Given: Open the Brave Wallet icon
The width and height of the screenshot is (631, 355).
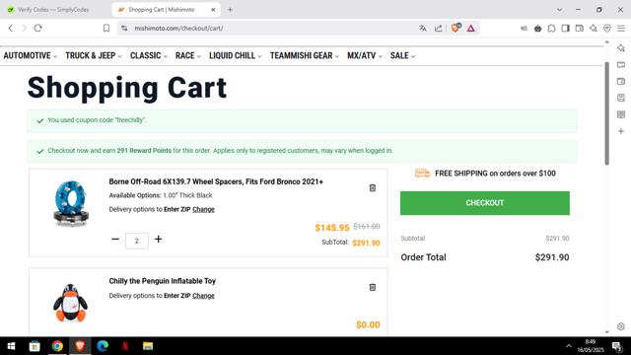Looking at the screenshot, I should (580, 29).
